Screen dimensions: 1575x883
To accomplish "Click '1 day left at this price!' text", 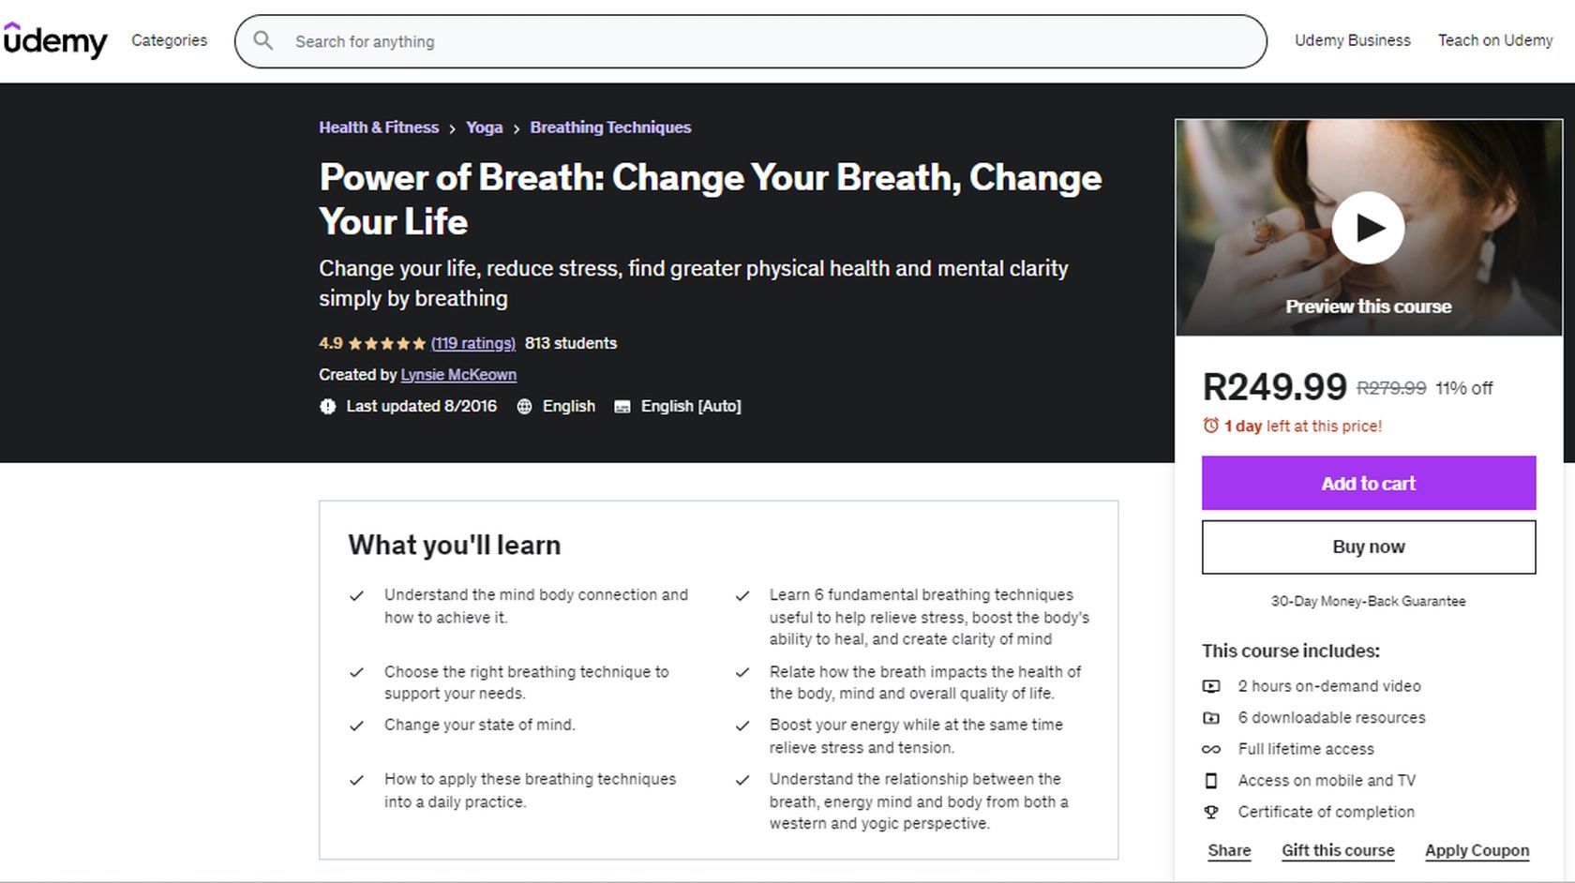I will 1303,426.
